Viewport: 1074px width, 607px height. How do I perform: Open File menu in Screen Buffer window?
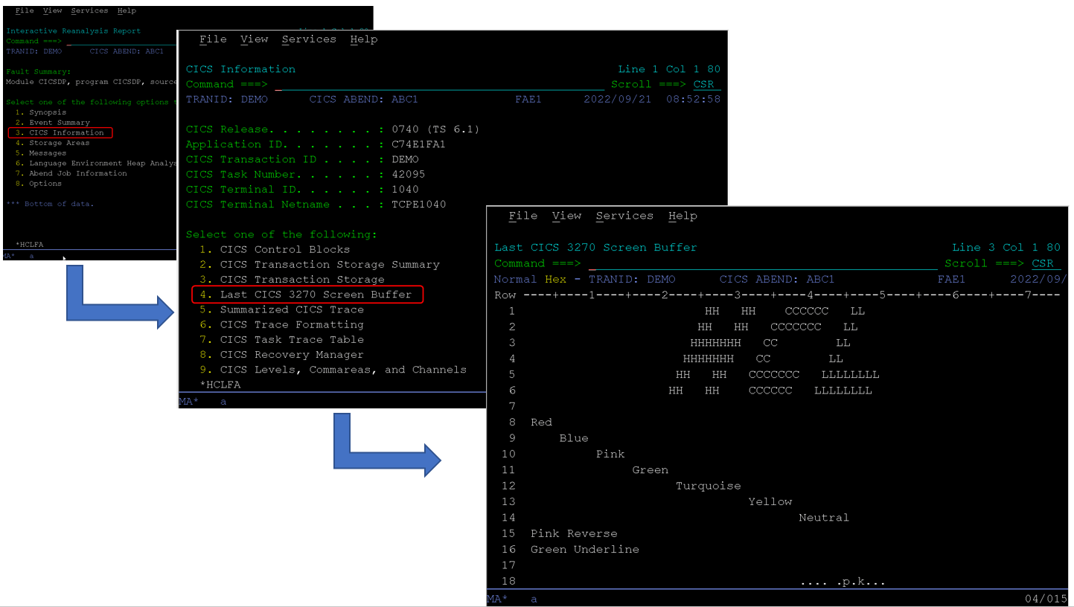tap(523, 216)
